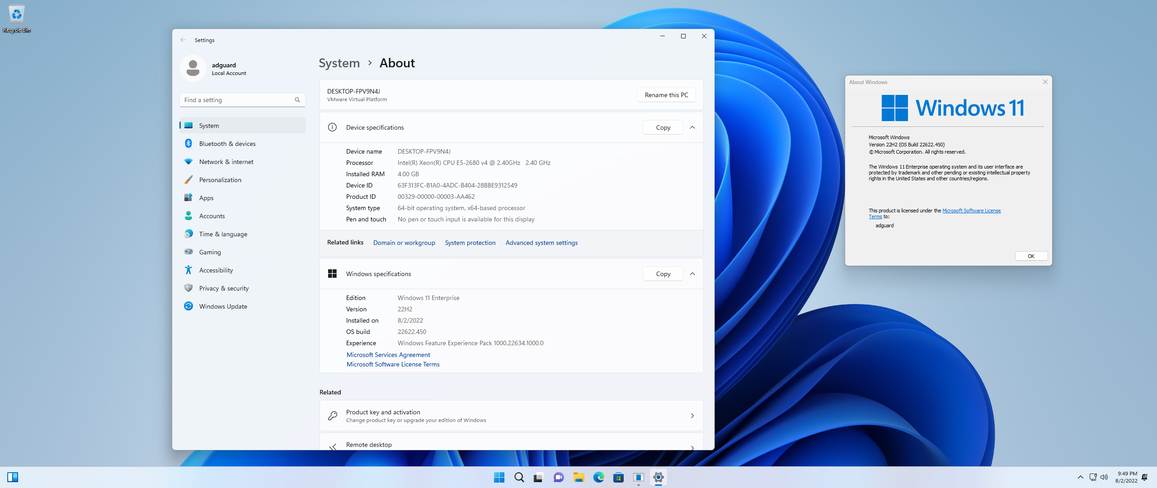Viewport: 1157px width, 488px height.
Task: Go to Accounts settings
Action: [243, 216]
